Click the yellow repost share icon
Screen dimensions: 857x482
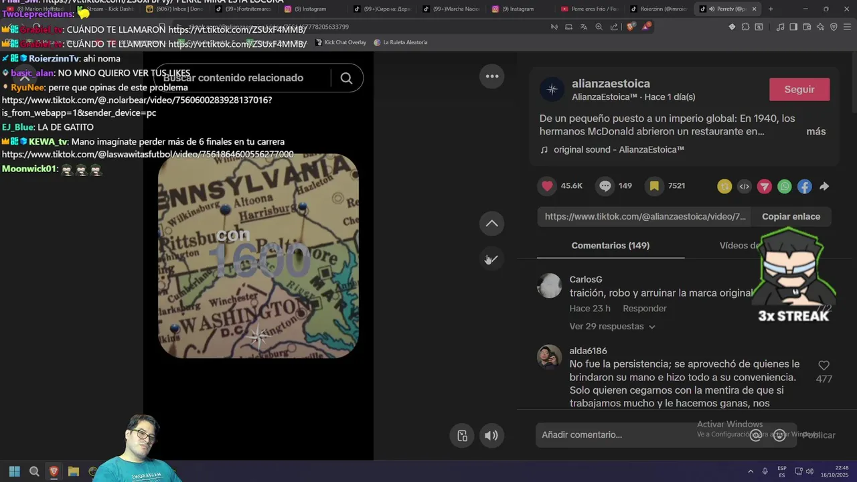point(724,187)
